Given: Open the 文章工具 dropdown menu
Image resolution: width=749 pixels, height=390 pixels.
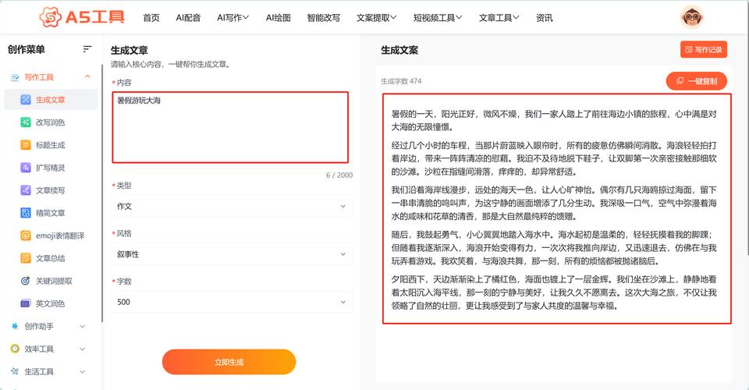Looking at the screenshot, I should coord(499,18).
